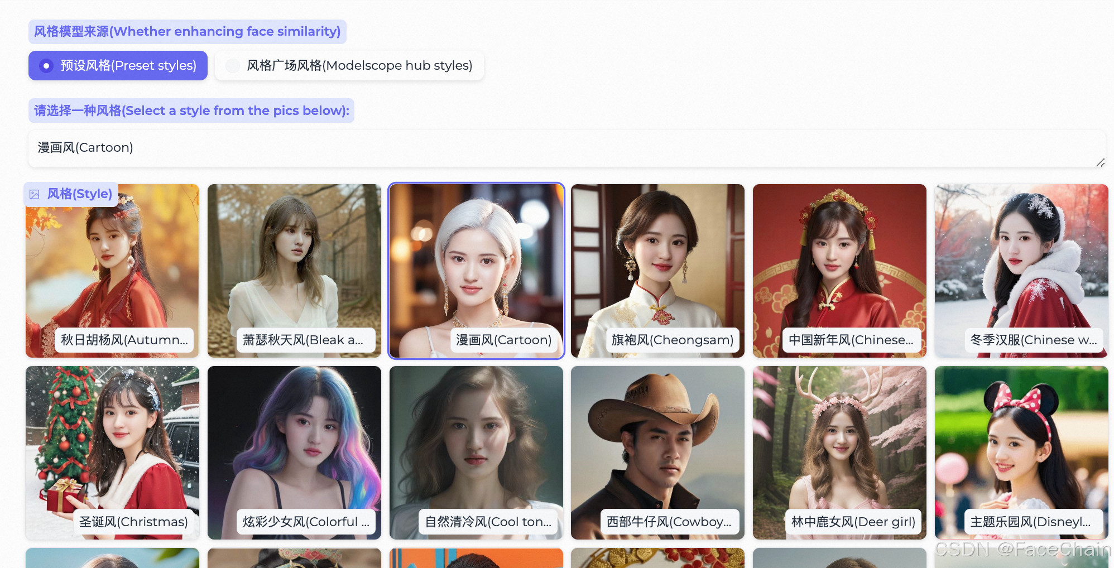
Task: Choose the Cheongsam style thumbnail
Action: tap(657, 271)
